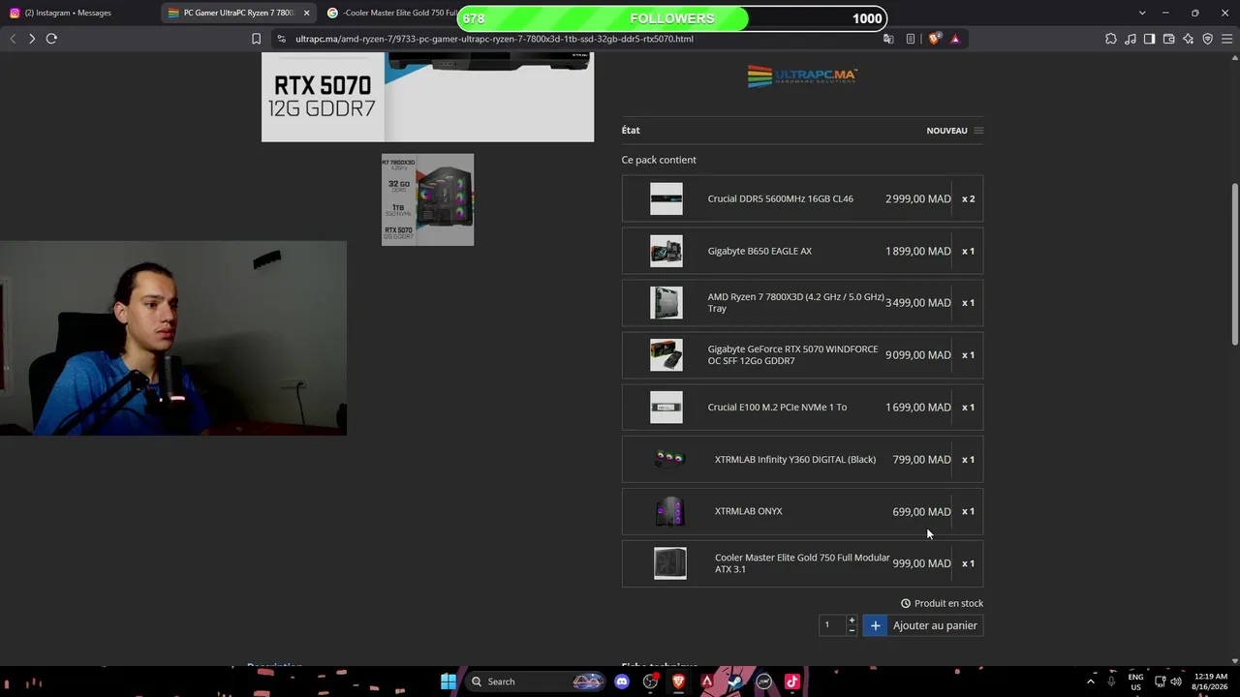Screen dimensions: 1240x697
Task: Open Cooler Master Elite Gold 750 product link
Action: (x=802, y=563)
